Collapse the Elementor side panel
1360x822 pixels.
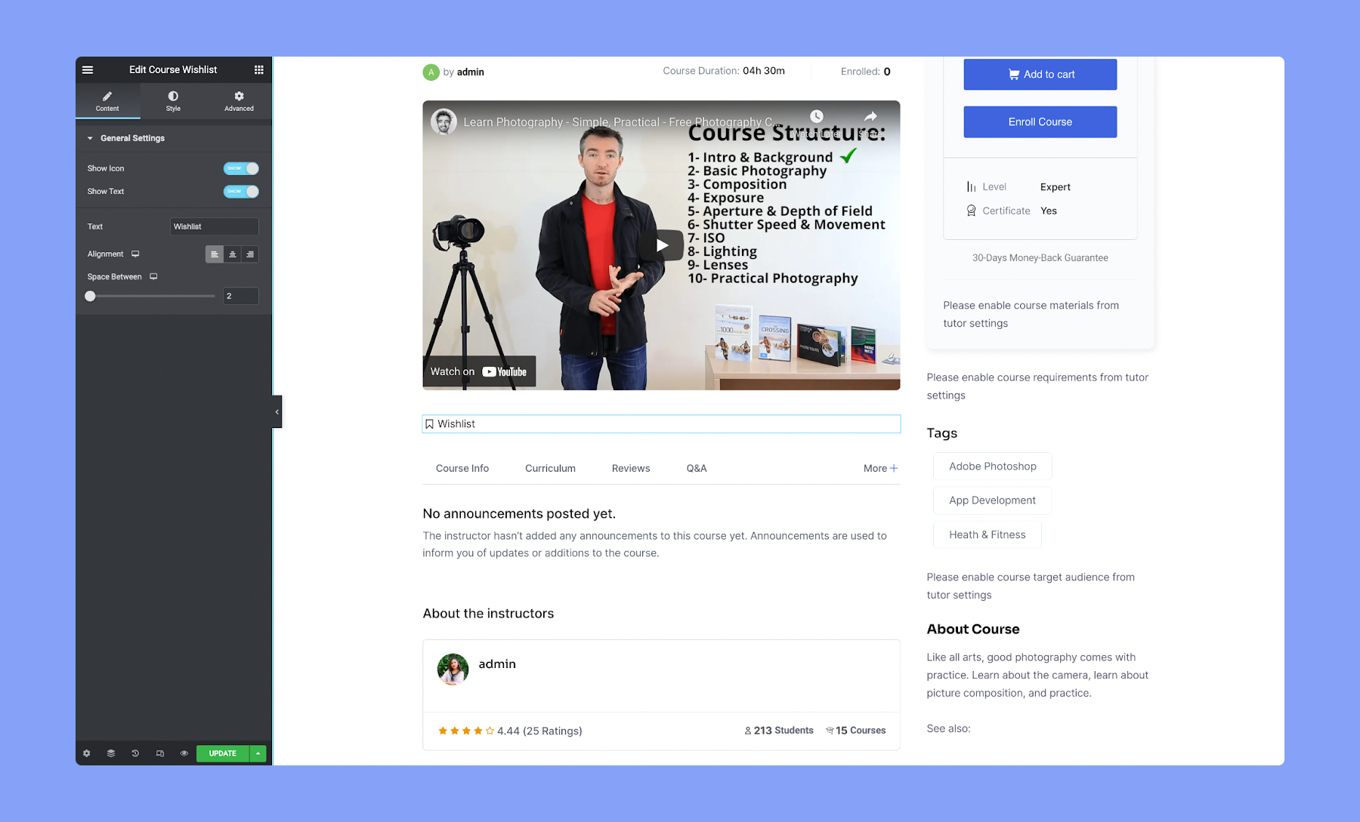(277, 411)
